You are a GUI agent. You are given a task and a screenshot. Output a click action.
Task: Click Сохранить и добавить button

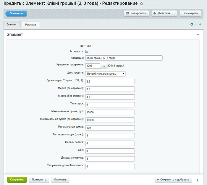(x=173, y=180)
